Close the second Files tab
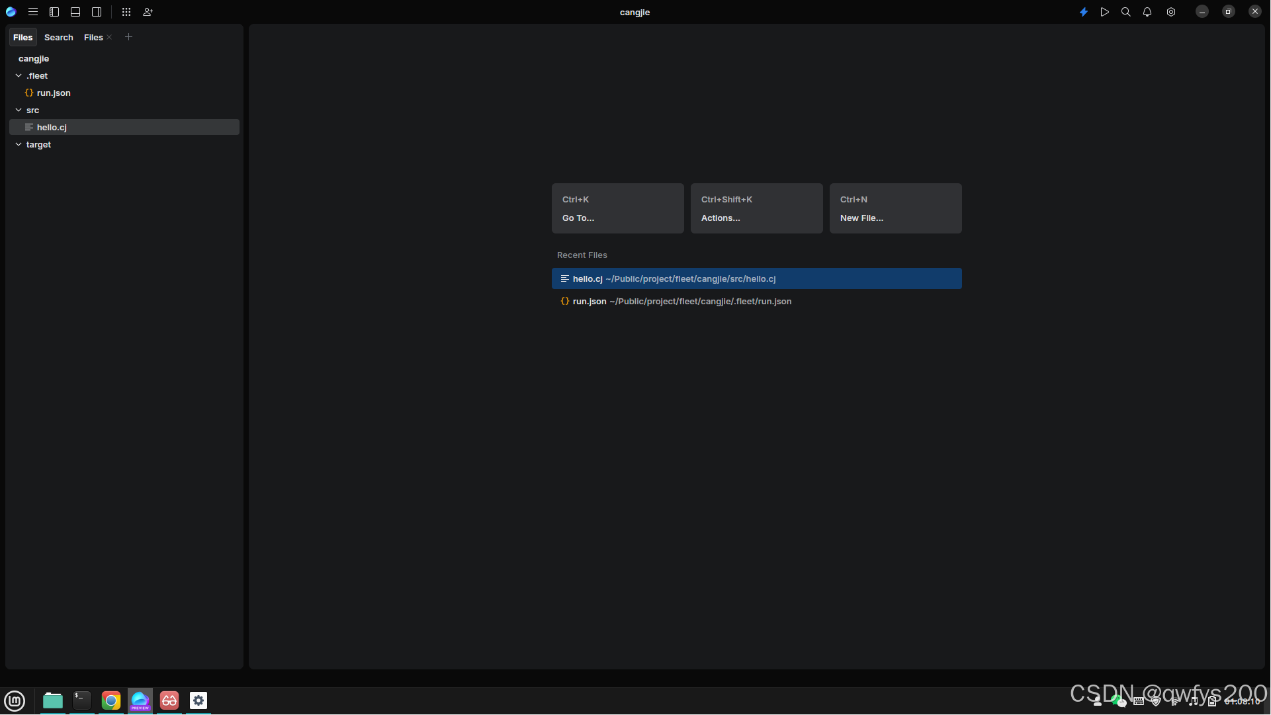 point(109,38)
